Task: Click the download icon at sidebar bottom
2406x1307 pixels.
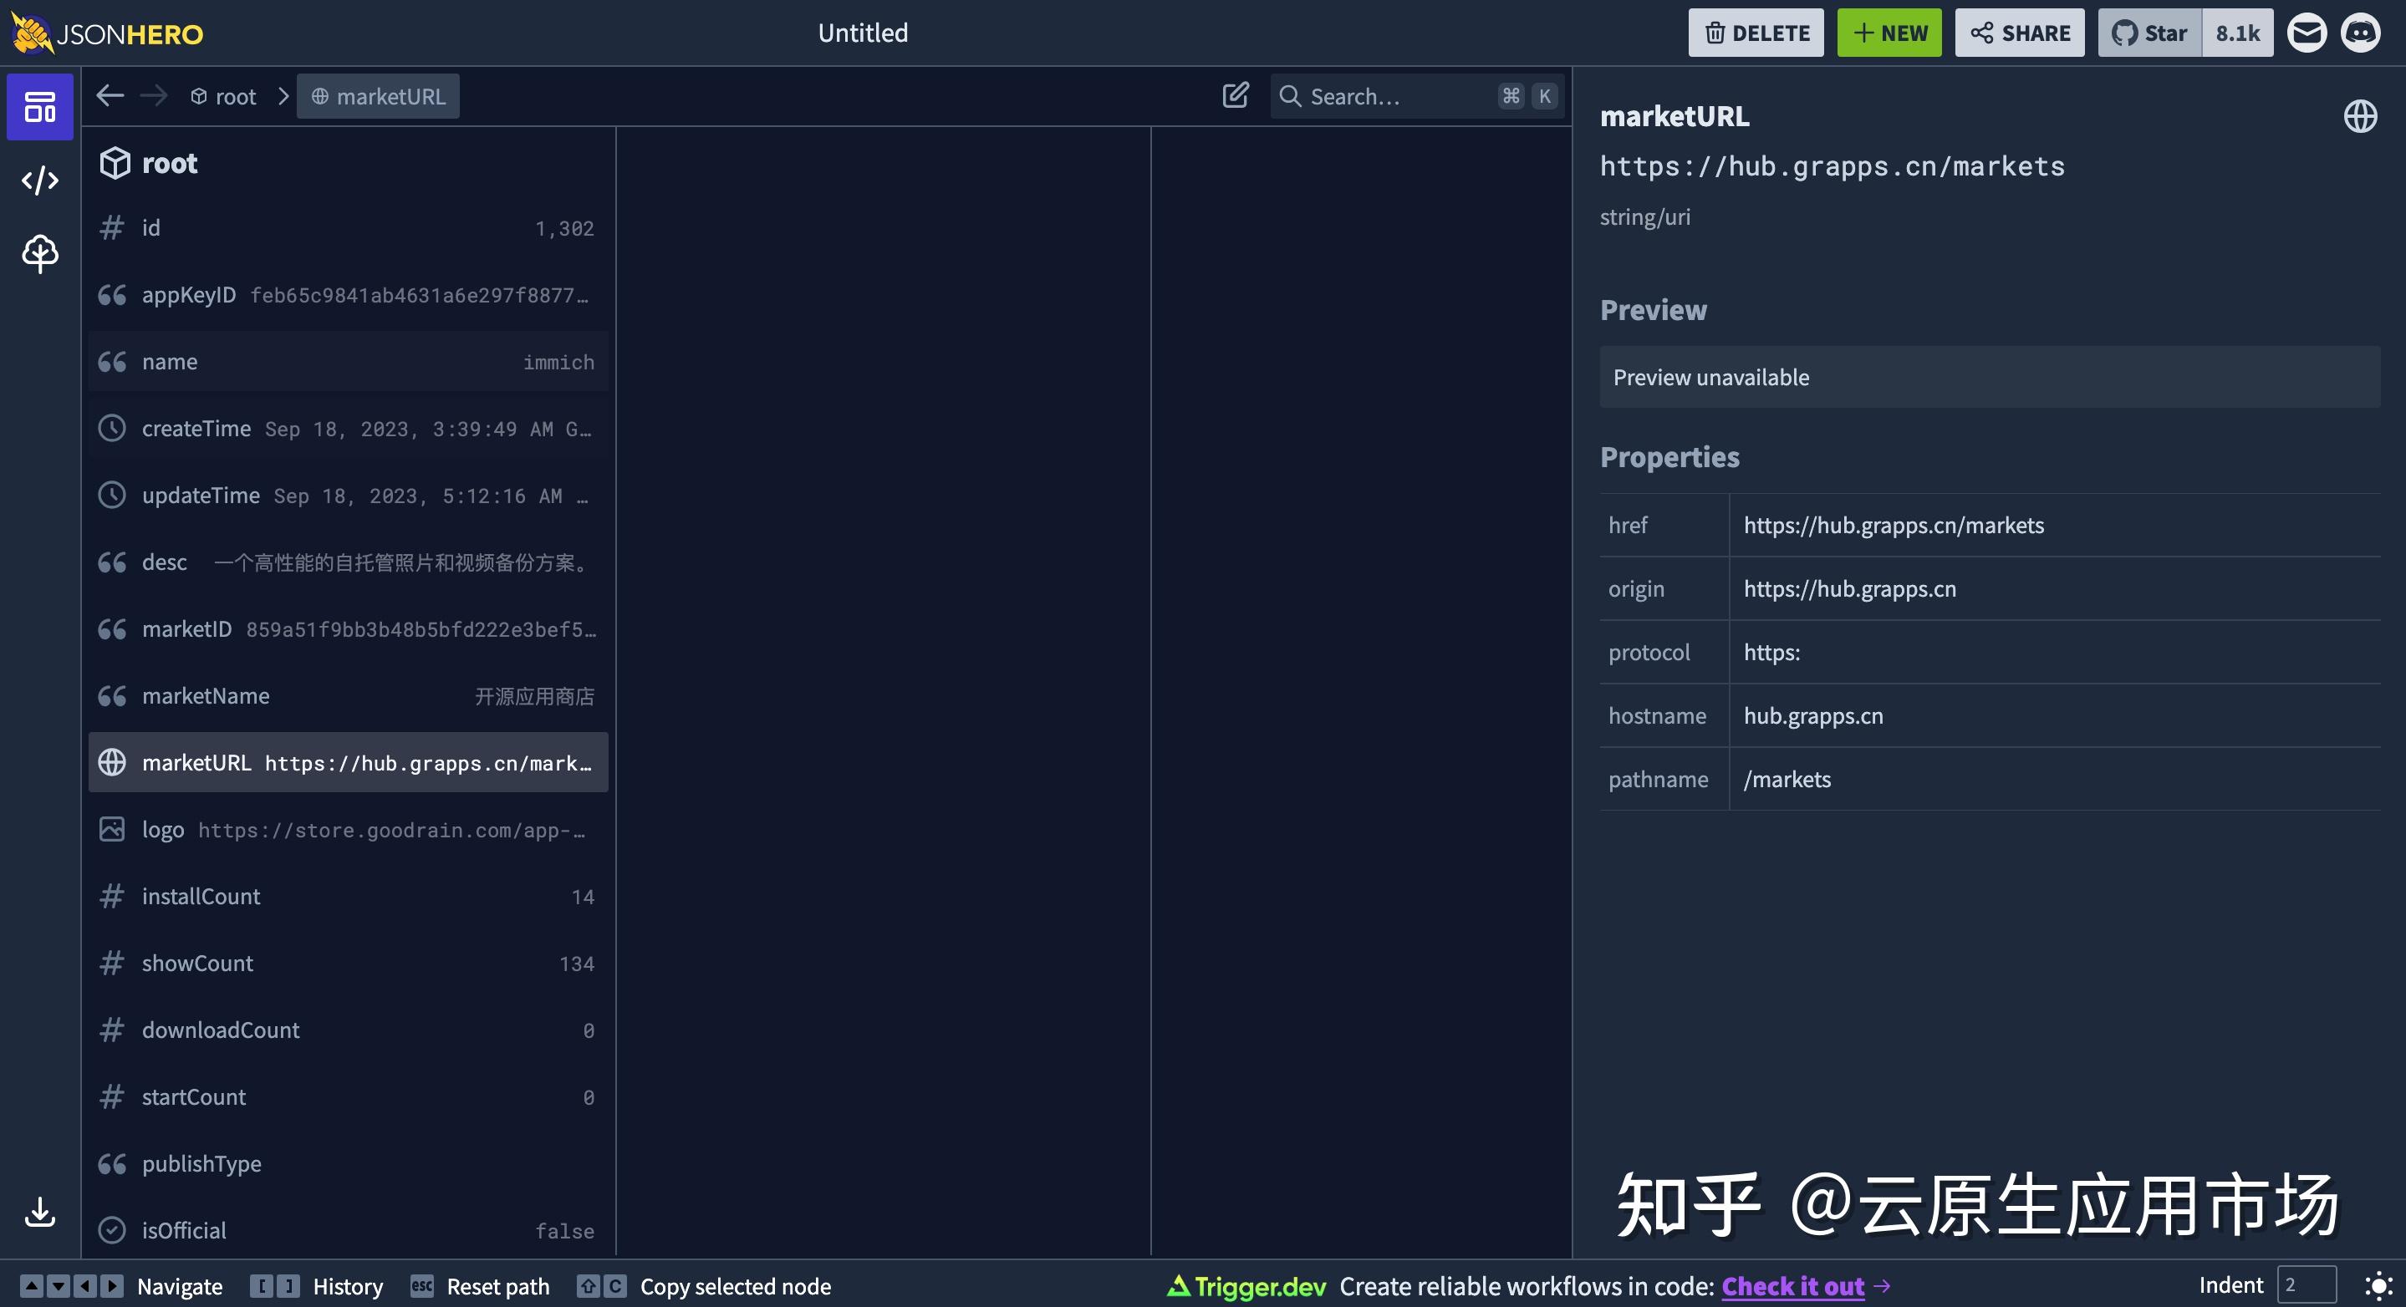Action: (39, 1213)
